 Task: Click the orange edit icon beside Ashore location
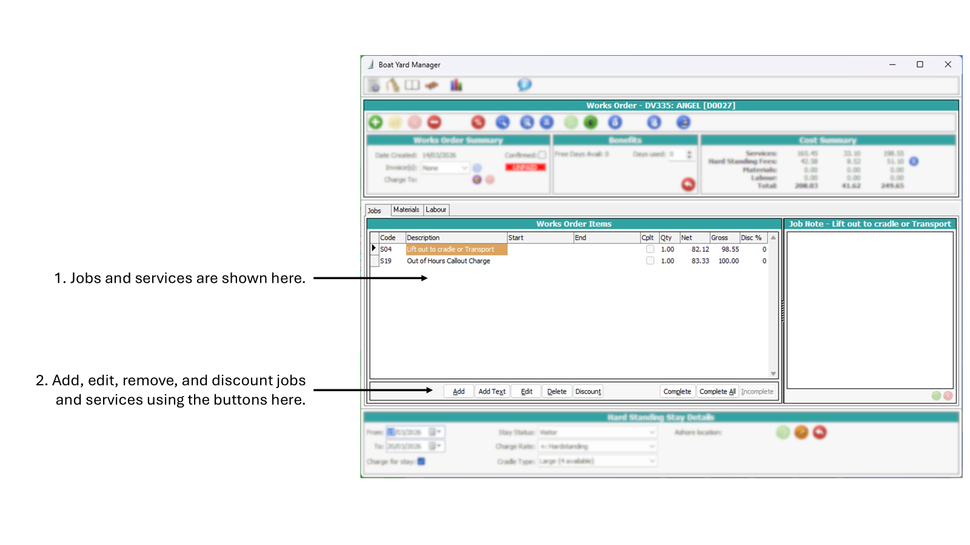pyautogui.click(x=801, y=432)
